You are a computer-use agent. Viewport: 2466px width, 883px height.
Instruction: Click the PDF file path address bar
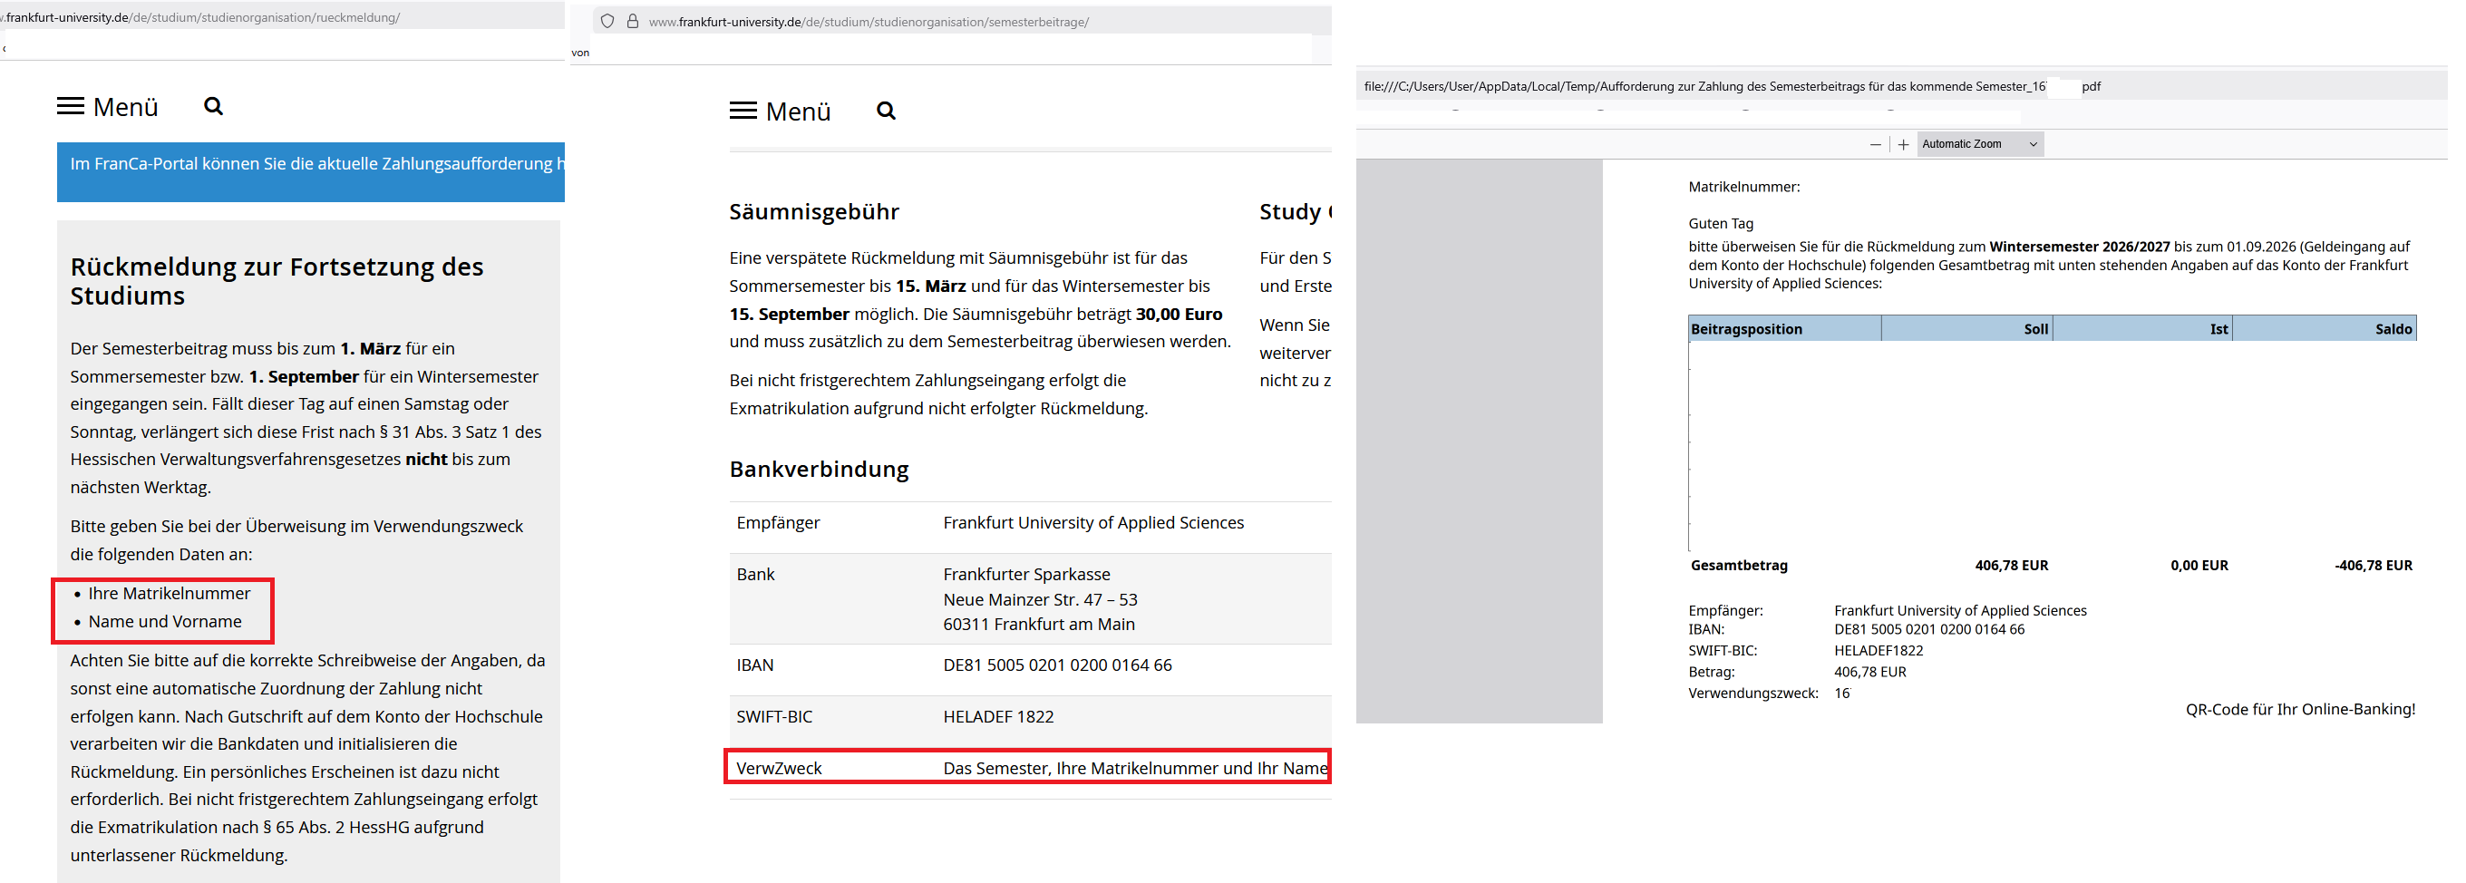pyautogui.click(x=1732, y=86)
